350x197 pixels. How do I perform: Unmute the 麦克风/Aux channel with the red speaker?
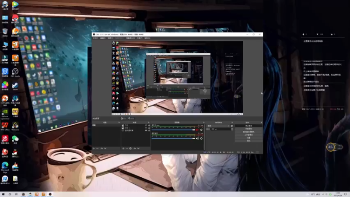(x=197, y=130)
